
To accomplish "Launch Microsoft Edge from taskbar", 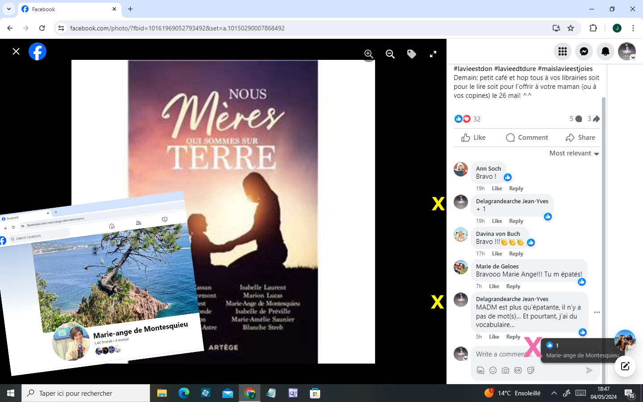I will click(x=184, y=393).
